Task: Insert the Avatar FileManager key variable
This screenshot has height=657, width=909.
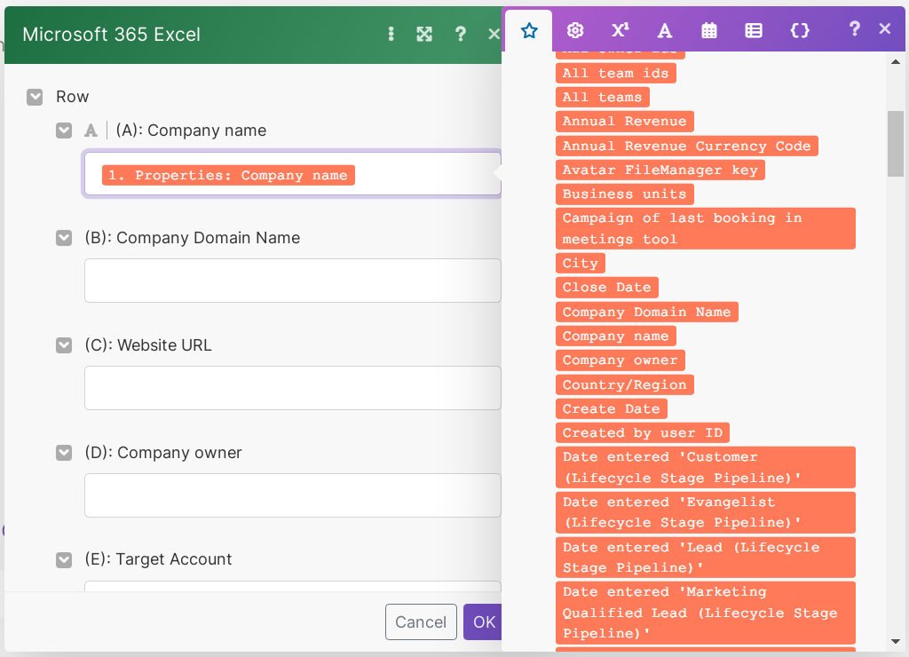Action: 660,170
